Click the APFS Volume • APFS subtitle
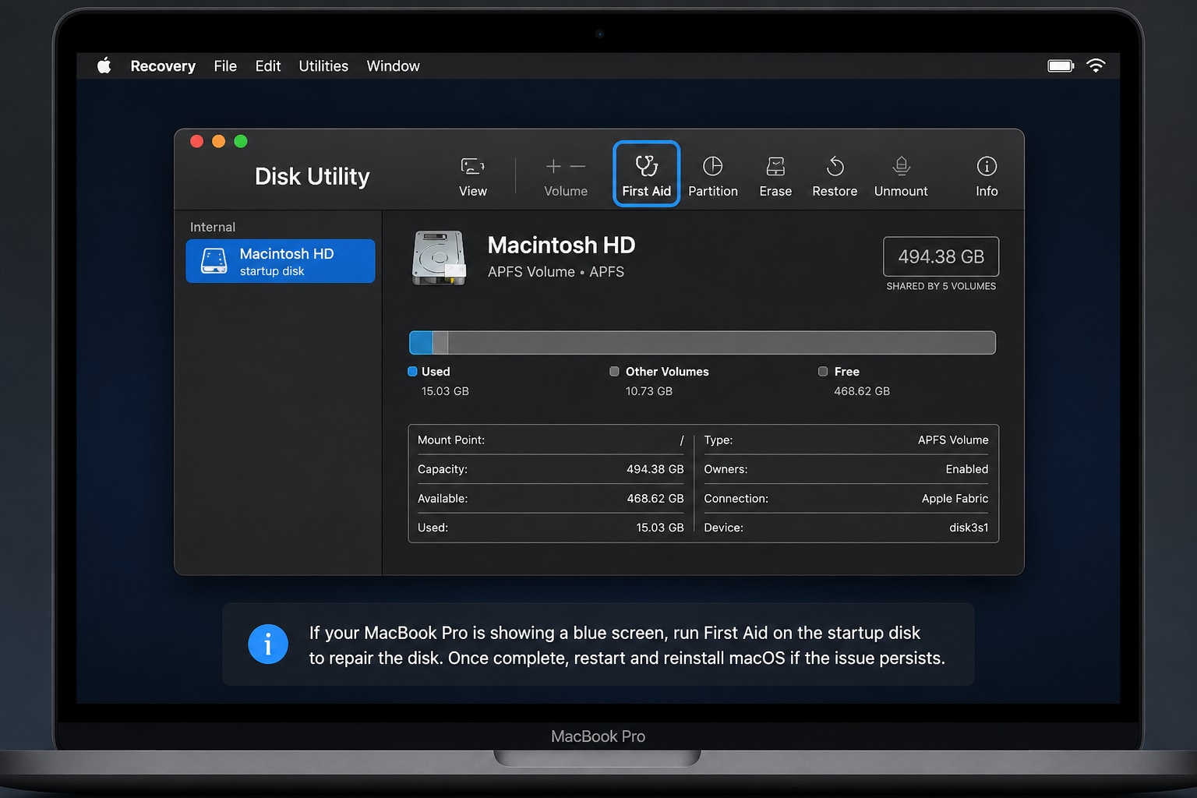The height and width of the screenshot is (798, 1197). [x=556, y=272]
